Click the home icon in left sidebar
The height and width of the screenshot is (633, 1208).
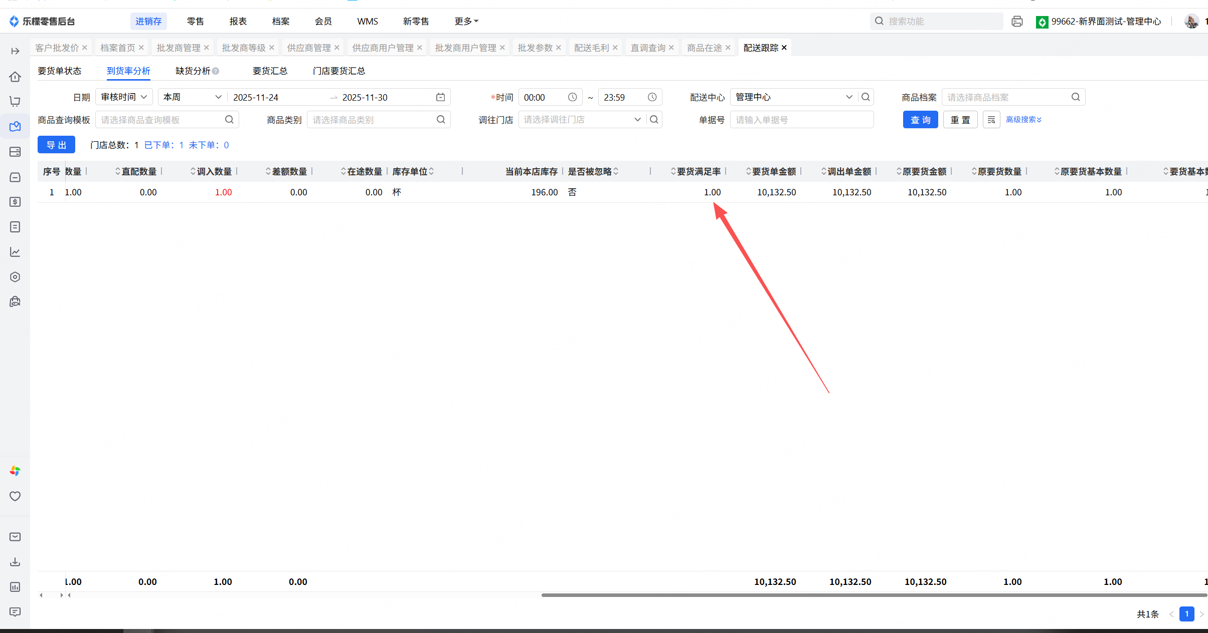pyautogui.click(x=15, y=77)
